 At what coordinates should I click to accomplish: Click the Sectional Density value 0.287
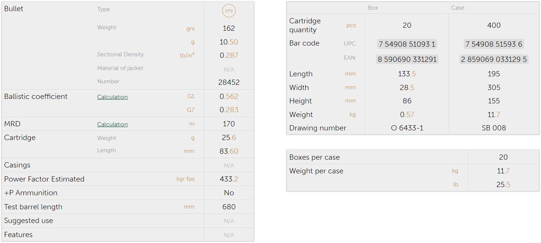[229, 56]
